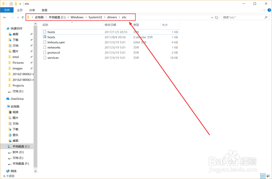Expand the ribbon with the chevron
The width and height of the screenshot is (272, 179).
[x=264, y=10]
